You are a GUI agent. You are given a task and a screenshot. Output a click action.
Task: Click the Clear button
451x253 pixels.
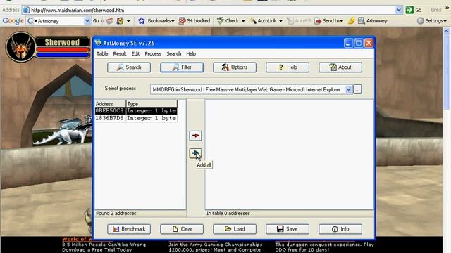tap(182, 229)
